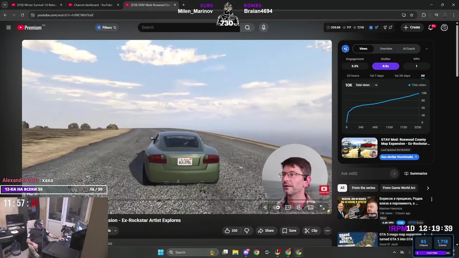This screenshot has height=258, width=459.
Task: Select the 1st 28 days range
Action: pos(402,76)
